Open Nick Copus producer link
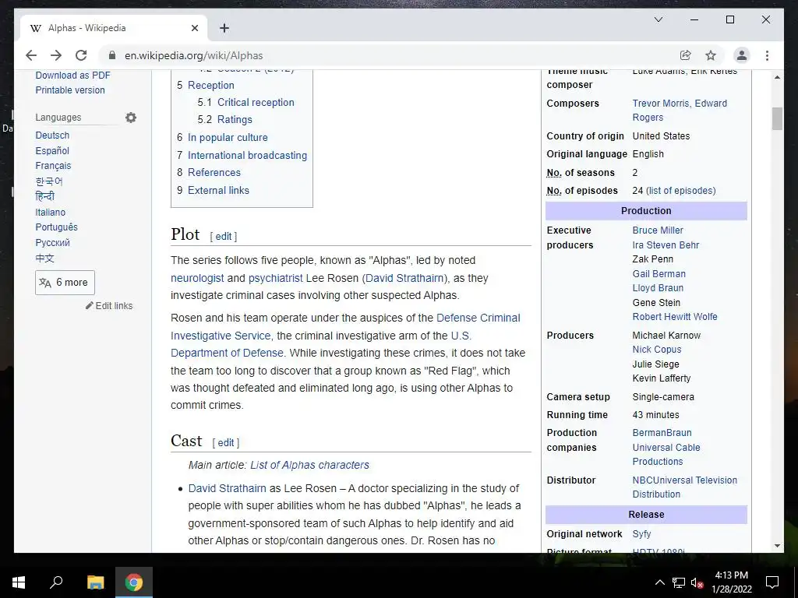The width and height of the screenshot is (798, 598). [656, 350]
